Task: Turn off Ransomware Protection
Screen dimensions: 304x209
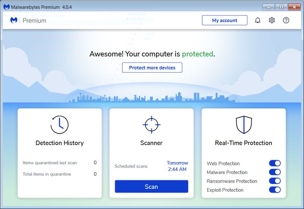Action: [x=275, y=181]
